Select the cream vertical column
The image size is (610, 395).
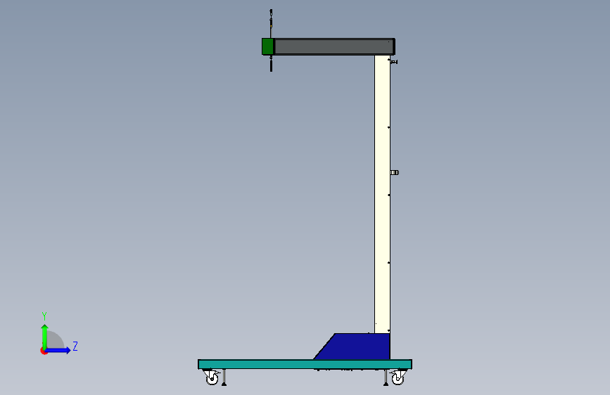(x=383, y=194)
